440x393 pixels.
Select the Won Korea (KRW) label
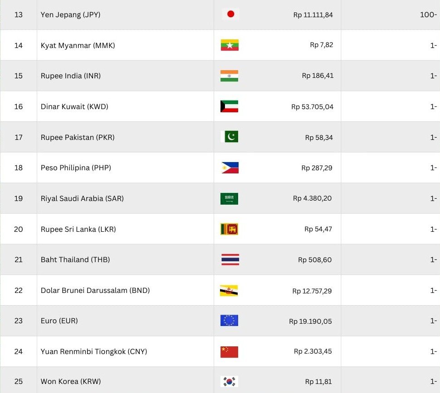(71, 382)
